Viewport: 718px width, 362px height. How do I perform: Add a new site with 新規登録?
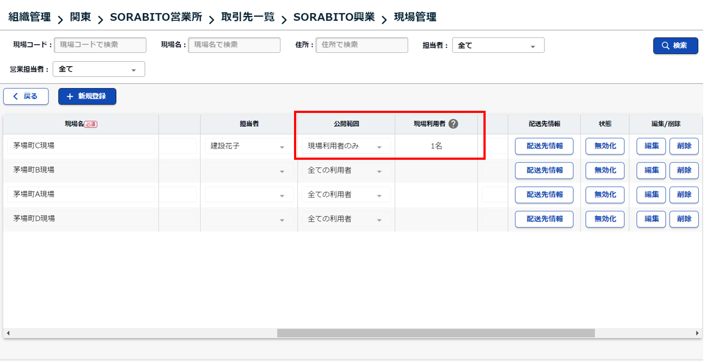click(87, 96)
